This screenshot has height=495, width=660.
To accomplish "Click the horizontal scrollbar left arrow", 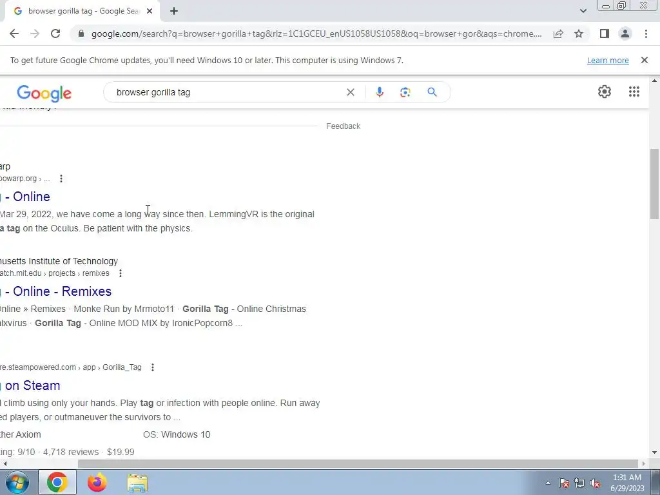I will click(x=5, y=463).
